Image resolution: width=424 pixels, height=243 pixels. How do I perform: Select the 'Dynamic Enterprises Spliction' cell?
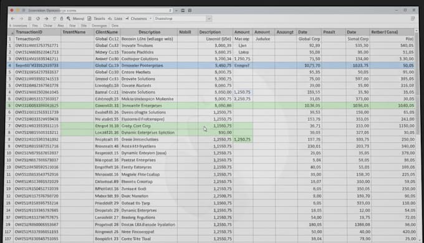(149, 132)
